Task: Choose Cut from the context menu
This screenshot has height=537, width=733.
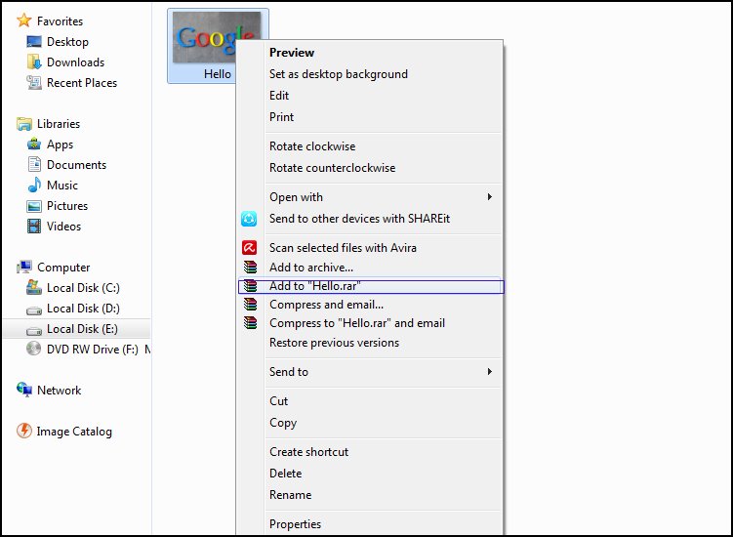Action: [369, 401]
